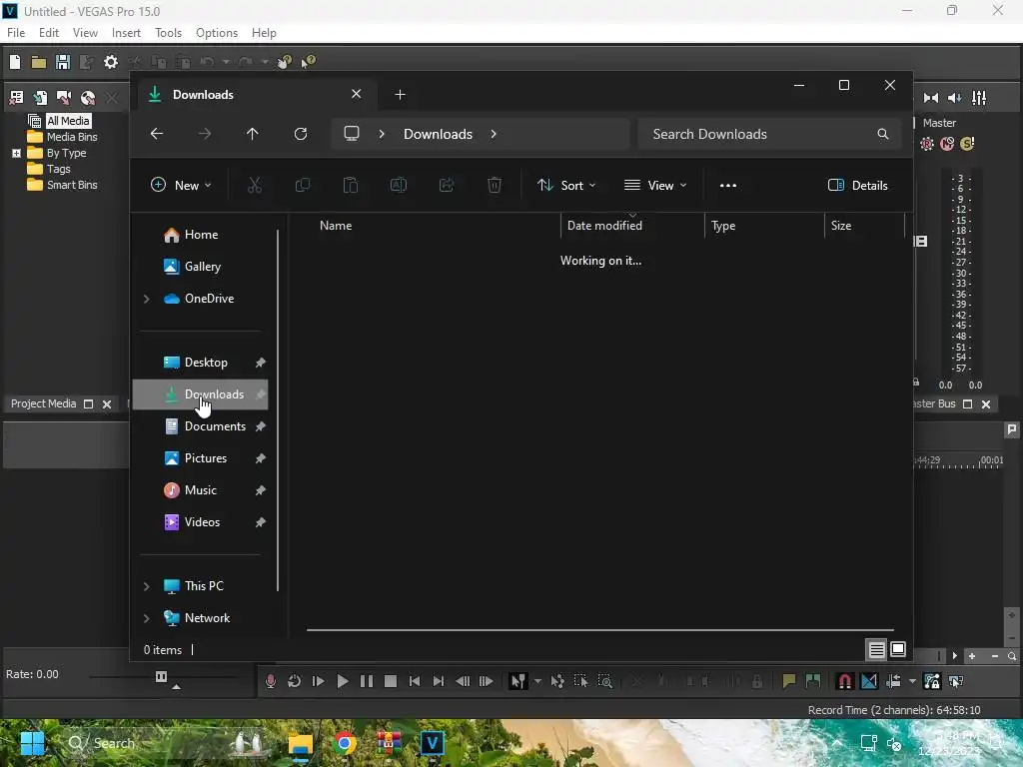Screen dimensions: 1023x767
Task: Insert a marker with yellow flag icon
Action: pyautogui.click(x=789, y=681)
